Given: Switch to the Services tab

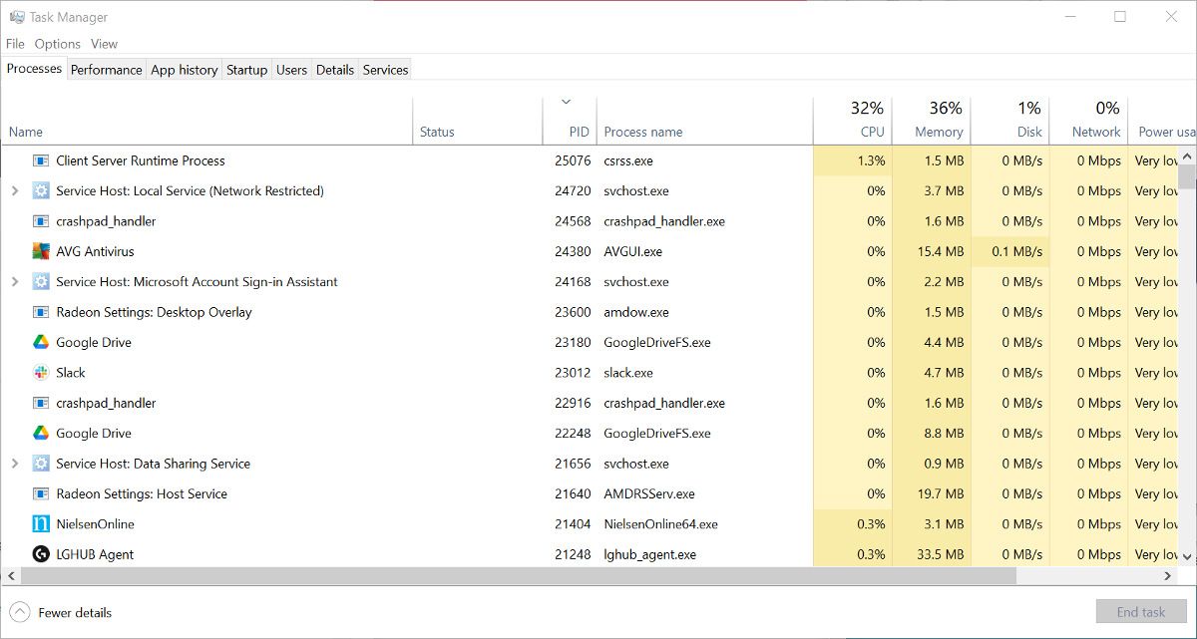Looking at the screenshot, I should click(x=384, y=69).
